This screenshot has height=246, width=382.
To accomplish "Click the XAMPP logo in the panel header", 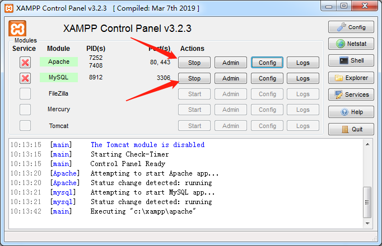I will (x=17, y=29).
